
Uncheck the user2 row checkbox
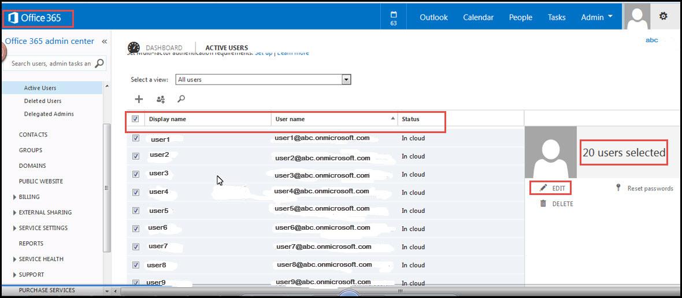(136, 156)
